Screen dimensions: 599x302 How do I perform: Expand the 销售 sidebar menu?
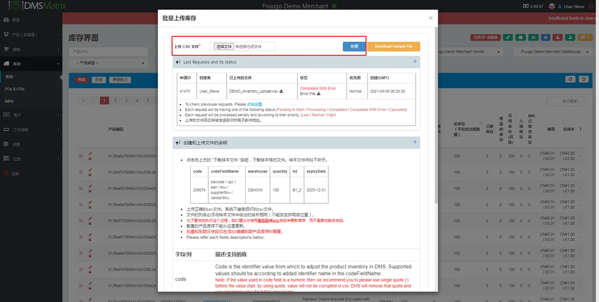coord(31,49)
